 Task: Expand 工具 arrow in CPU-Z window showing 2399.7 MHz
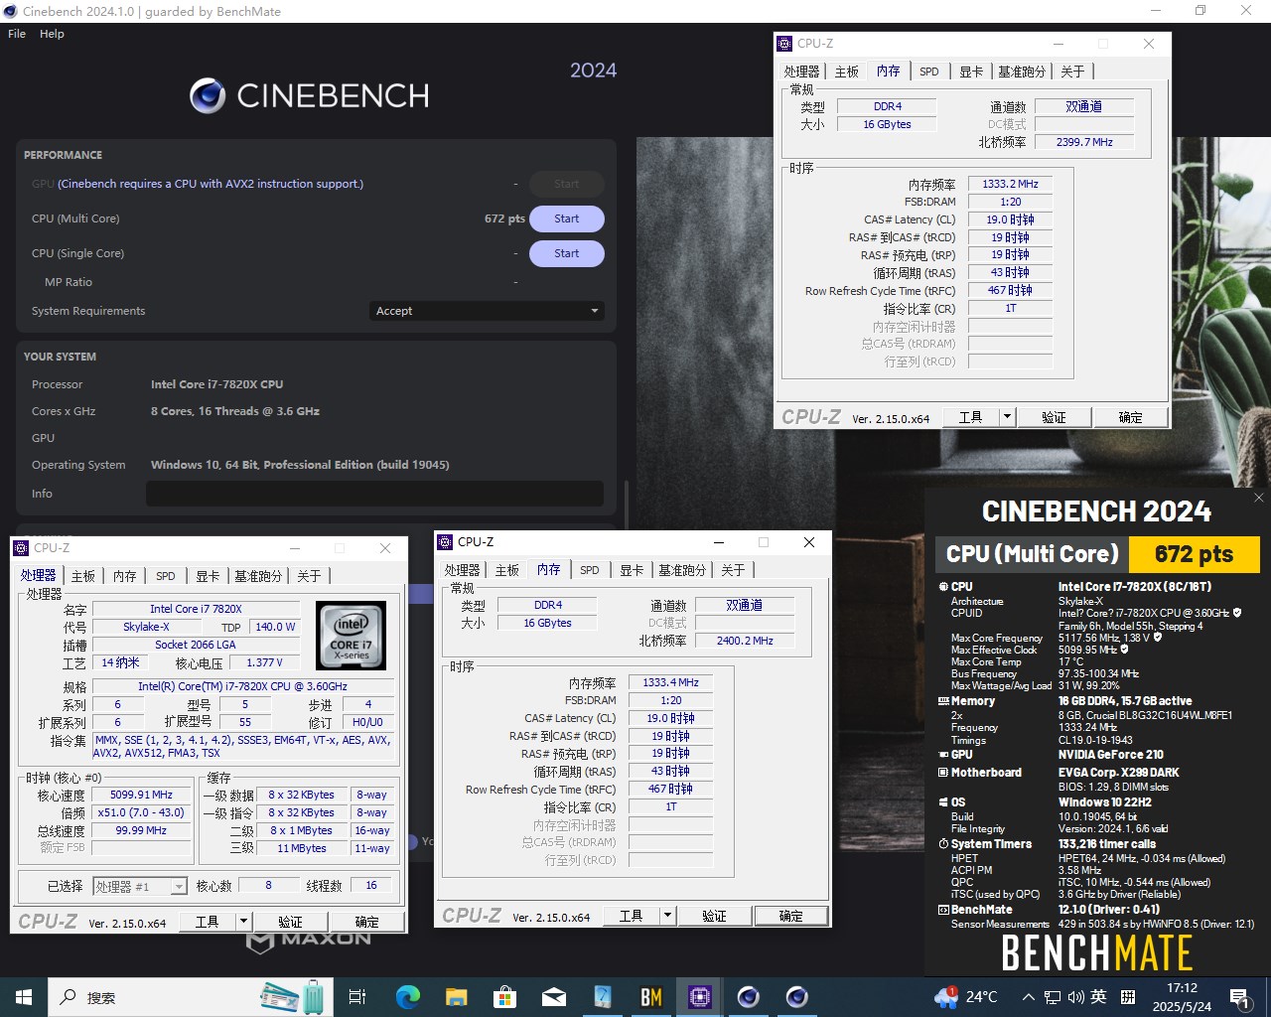[1007, 417]
